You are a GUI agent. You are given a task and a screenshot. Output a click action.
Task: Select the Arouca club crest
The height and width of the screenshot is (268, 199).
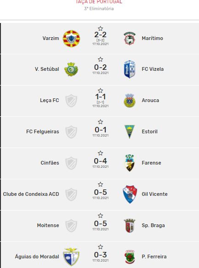click(130, 101)
